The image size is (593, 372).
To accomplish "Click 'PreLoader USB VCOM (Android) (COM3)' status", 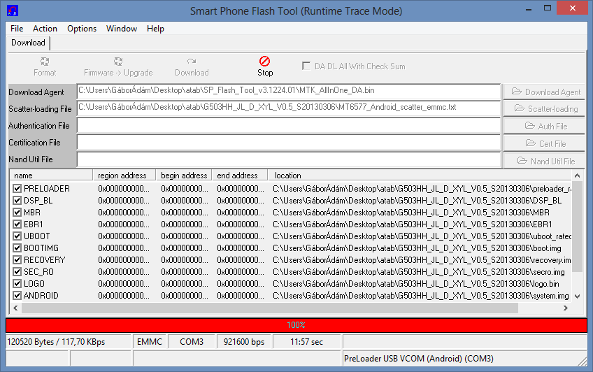I will click(419, 359).
